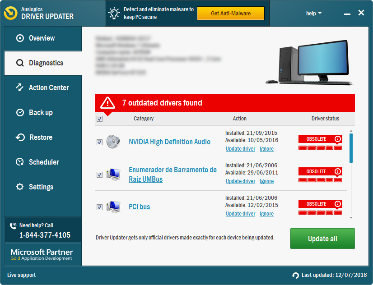The height and width of the screenshot is (285, 373).
Task: Click the Diagnostics magnifier icon
Action: (20, 63)
